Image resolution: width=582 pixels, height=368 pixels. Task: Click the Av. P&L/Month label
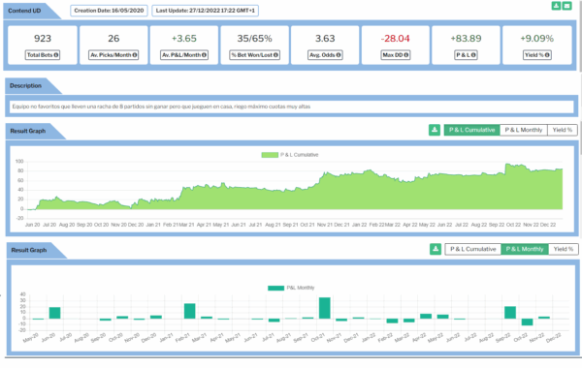click(x=184, y=55)
